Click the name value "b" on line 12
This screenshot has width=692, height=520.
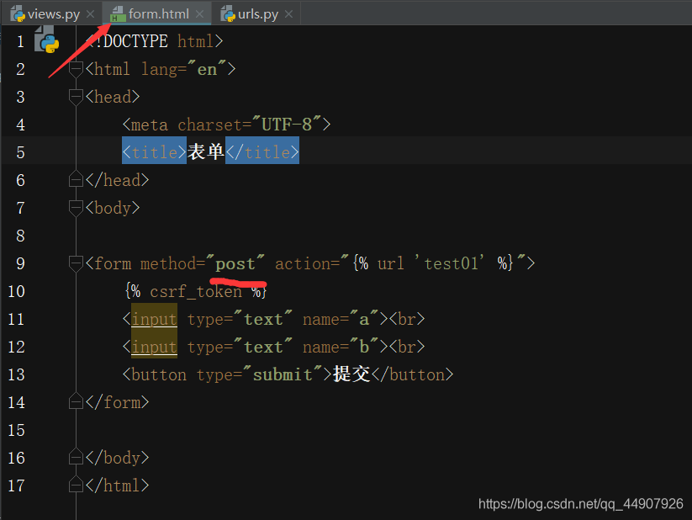[x=364, y=347]
